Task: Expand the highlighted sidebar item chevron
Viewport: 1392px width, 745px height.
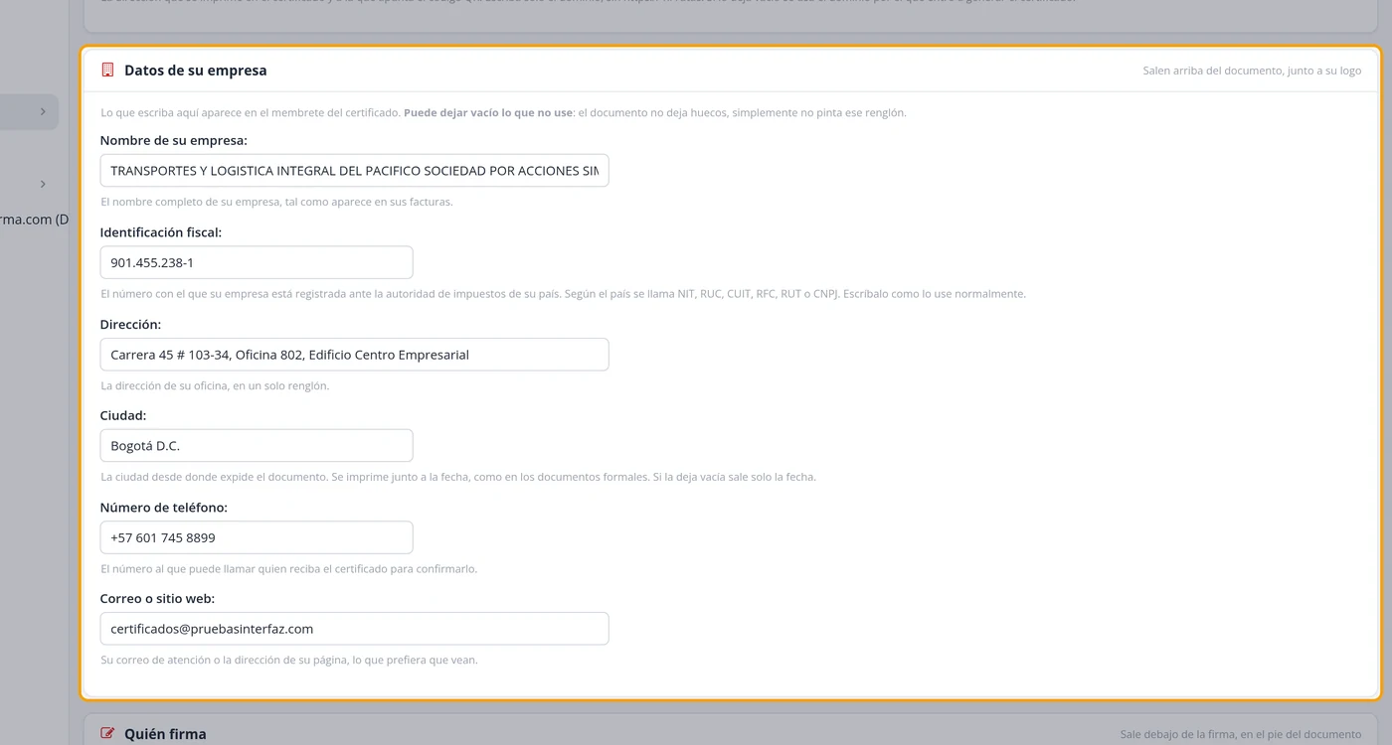Action: [x=43, y=112]
